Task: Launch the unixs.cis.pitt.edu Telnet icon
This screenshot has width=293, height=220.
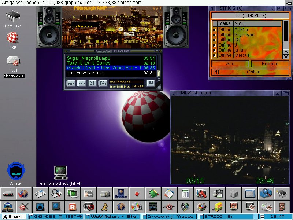Action: (60, 172)
